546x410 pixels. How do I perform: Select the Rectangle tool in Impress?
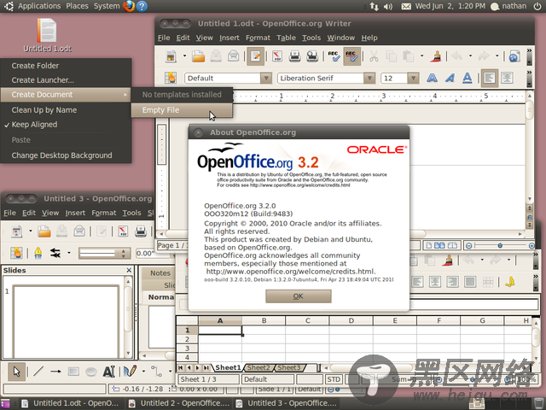click(x=73, y=372)
